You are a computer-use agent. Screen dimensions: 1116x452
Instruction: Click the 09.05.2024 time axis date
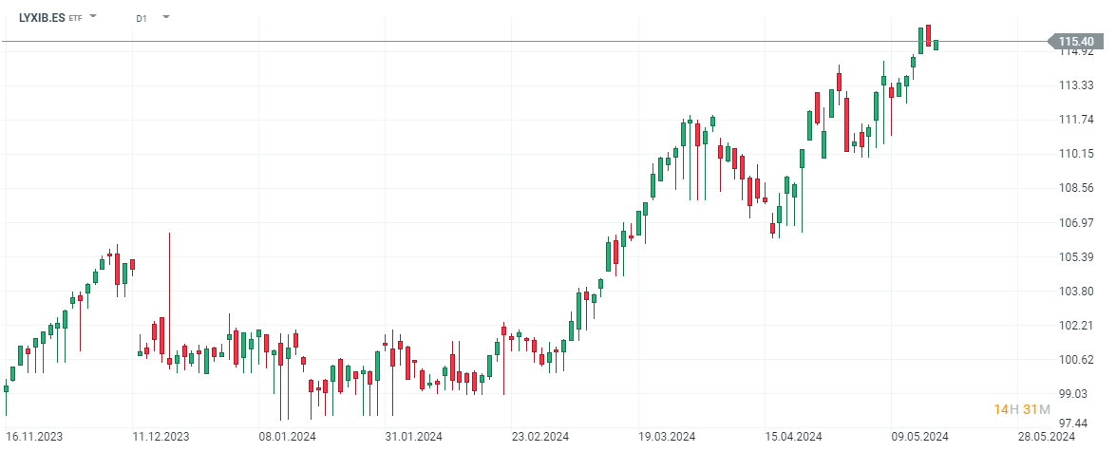pyautogui.click(x=920, y=437)
